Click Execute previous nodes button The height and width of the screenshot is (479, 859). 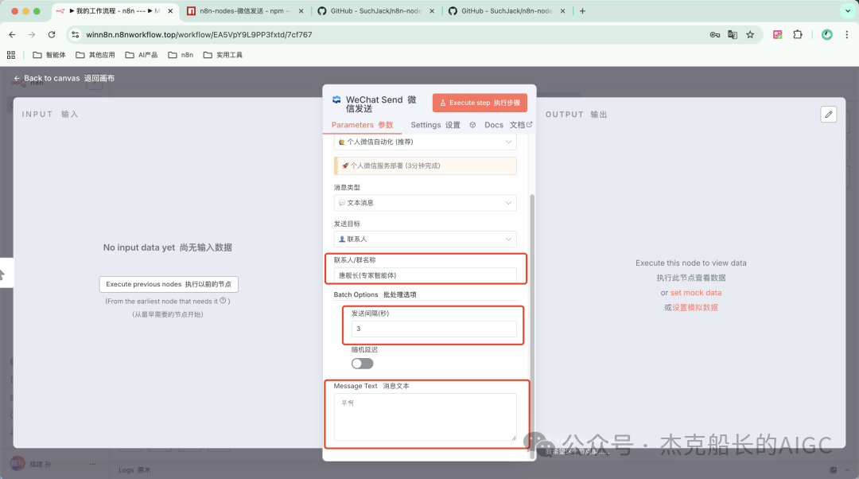point(169,284)
